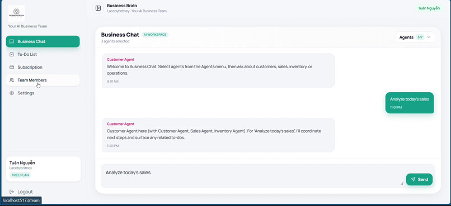Image resolution: width=451 pixels, height=206 pixels.
Task: Click the welcome message bubble text
Action: pos(209,70)
